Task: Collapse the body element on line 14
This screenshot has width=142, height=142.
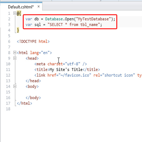Action: tap(15, 86)
